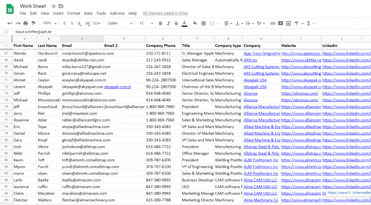Click the Merge cells icon
Viewport: 371px width, 205px height.
(x=212, y=23)
